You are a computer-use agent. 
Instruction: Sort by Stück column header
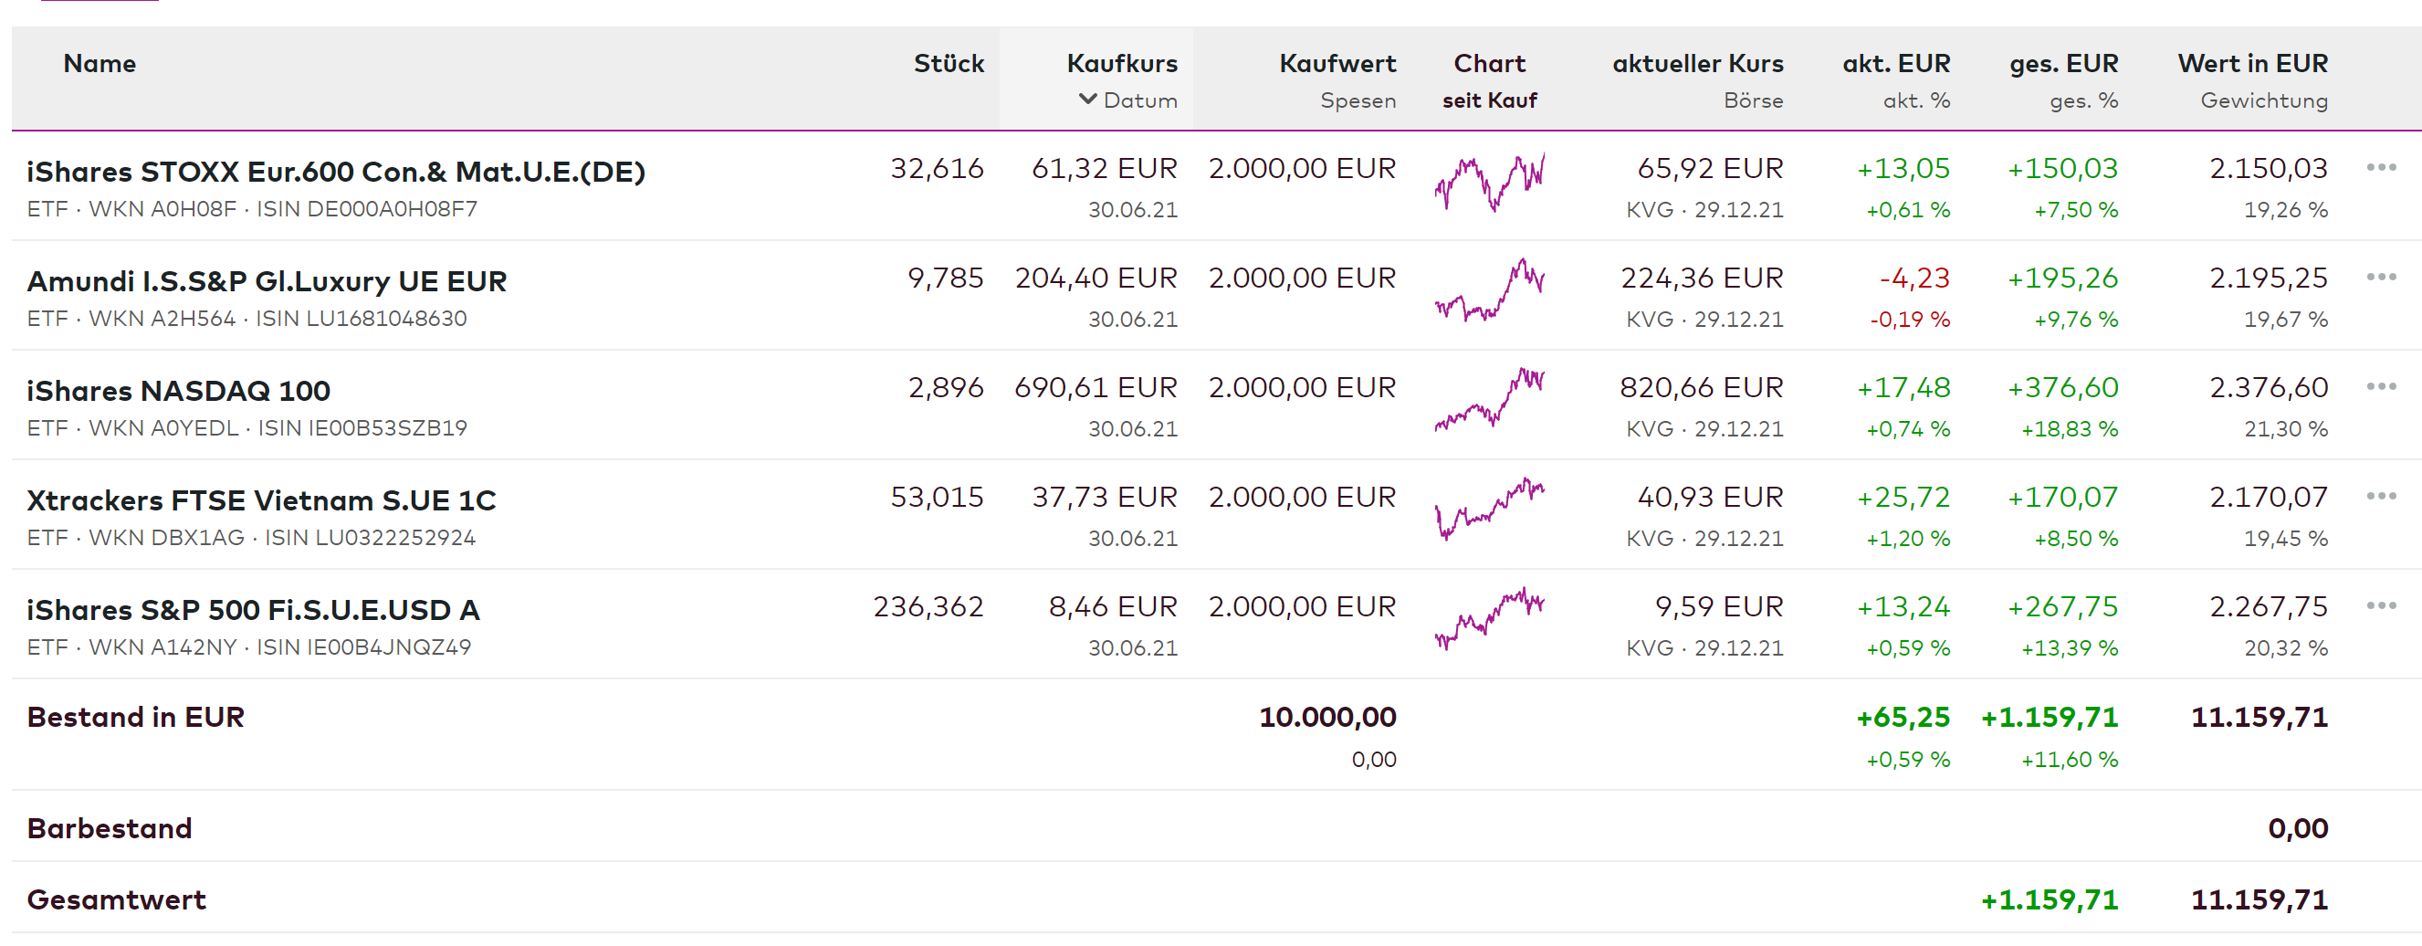[x=948, y=63]
